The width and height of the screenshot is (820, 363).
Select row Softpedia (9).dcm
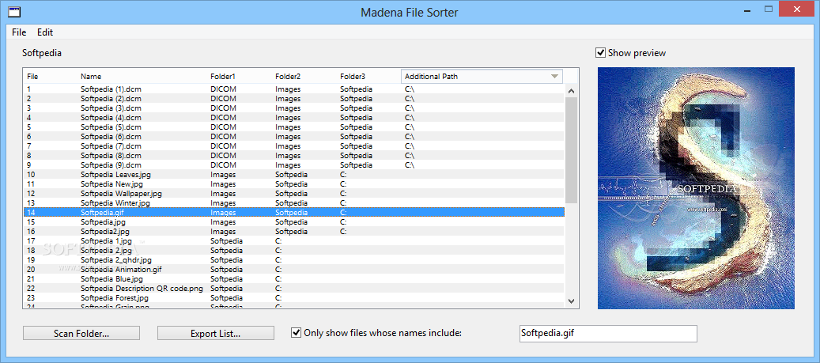point(294,164)
